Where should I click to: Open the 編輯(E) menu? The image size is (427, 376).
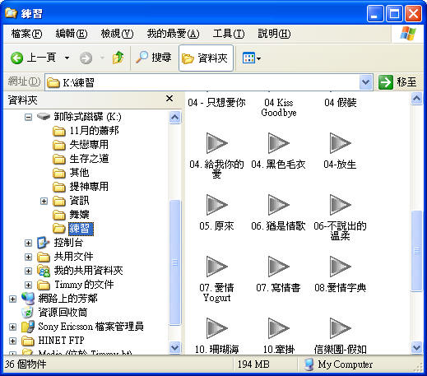coord(72,34)
